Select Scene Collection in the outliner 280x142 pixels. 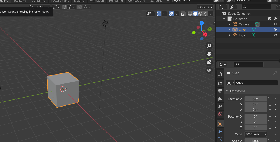click(239, 14)
